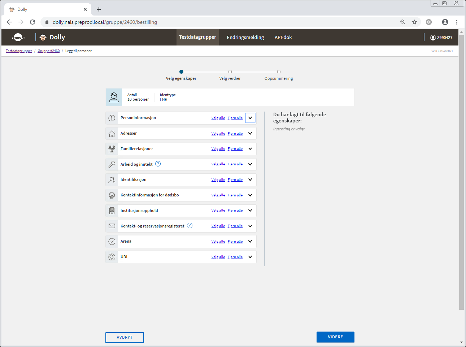Viewport: 466px width, 347px height.
Task: Go back in browser history
Action: 9,22
